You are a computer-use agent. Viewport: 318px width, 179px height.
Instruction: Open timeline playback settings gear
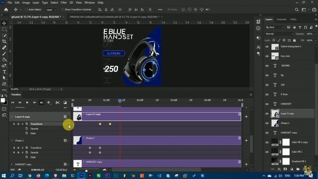pyautogui.click(x=49, y=102)
